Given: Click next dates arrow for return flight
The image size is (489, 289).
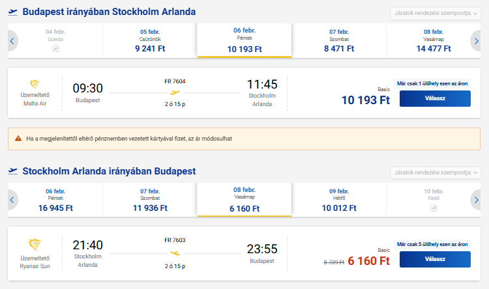Looking at the screenshot, I should [477, 200].
